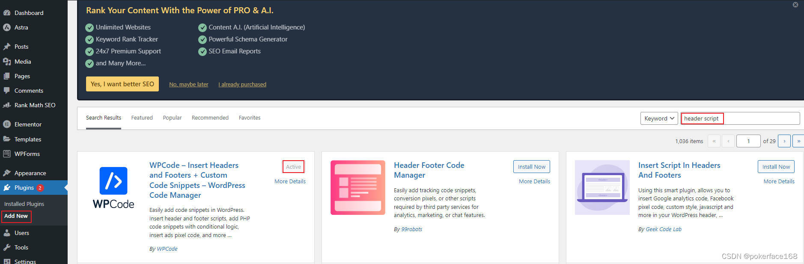The image size is (804, 264).
Task: Click the Keyword Rank Tracker checkmark icon
Action: (89, 40)
